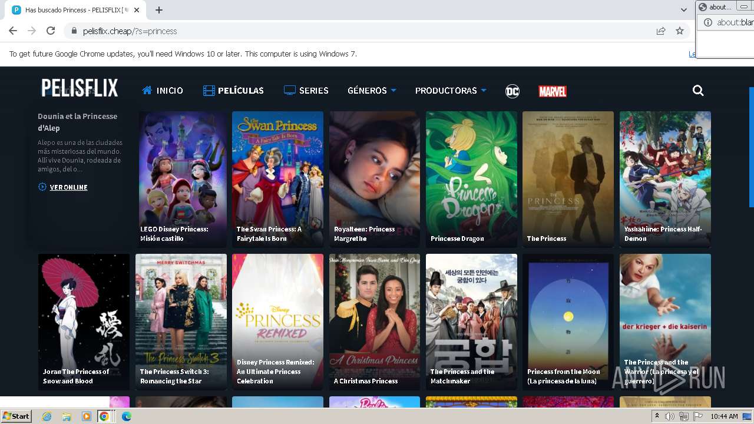Click the taskbar clock 10:44 AM
The image size is (754, 424).
[x=724, y=416]
